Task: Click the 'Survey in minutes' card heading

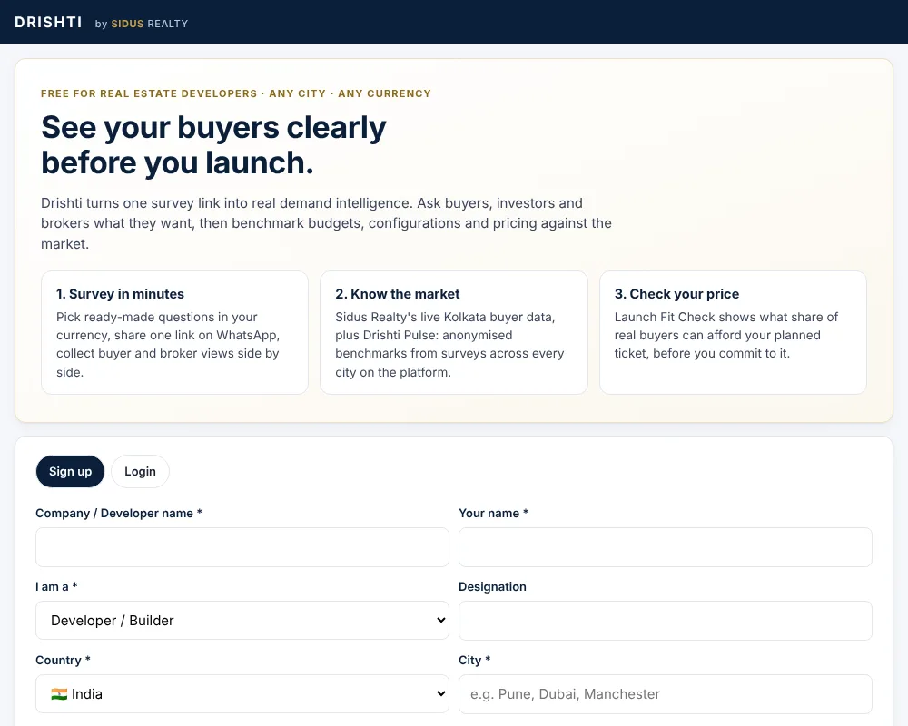Action: tap(120, 294)
